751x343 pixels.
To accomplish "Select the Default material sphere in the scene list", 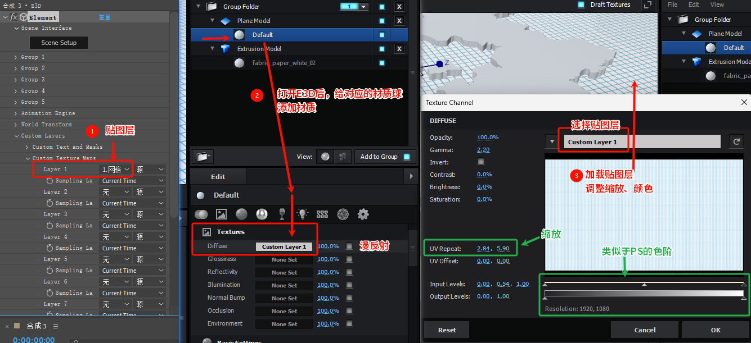I will 240,35.
